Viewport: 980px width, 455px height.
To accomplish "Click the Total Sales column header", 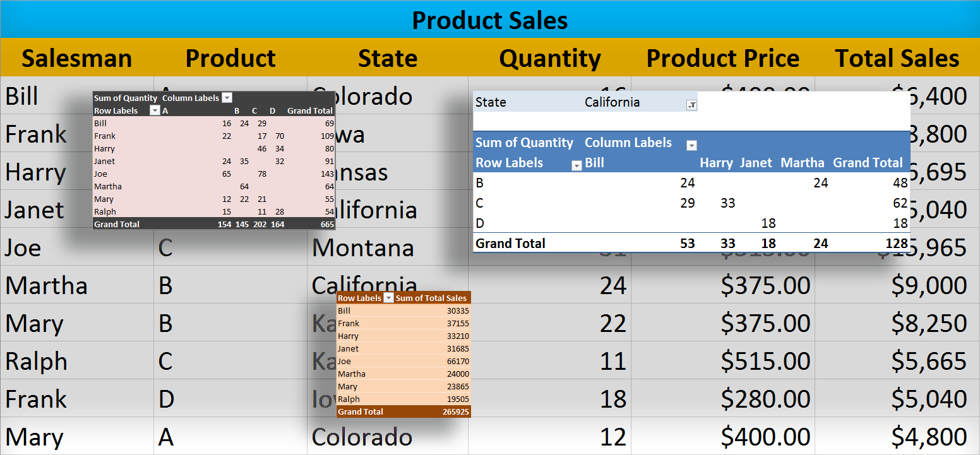I will coord(897,57).
